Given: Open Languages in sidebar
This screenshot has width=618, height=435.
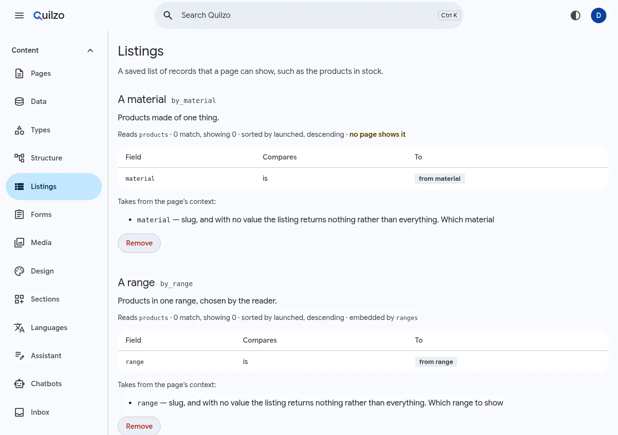Looking at the screenshot, I should [x=54, y=328].
